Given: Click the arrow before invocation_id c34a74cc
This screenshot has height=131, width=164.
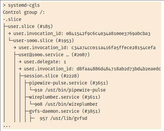Looking at the screenshot, I should click(15, 48).
